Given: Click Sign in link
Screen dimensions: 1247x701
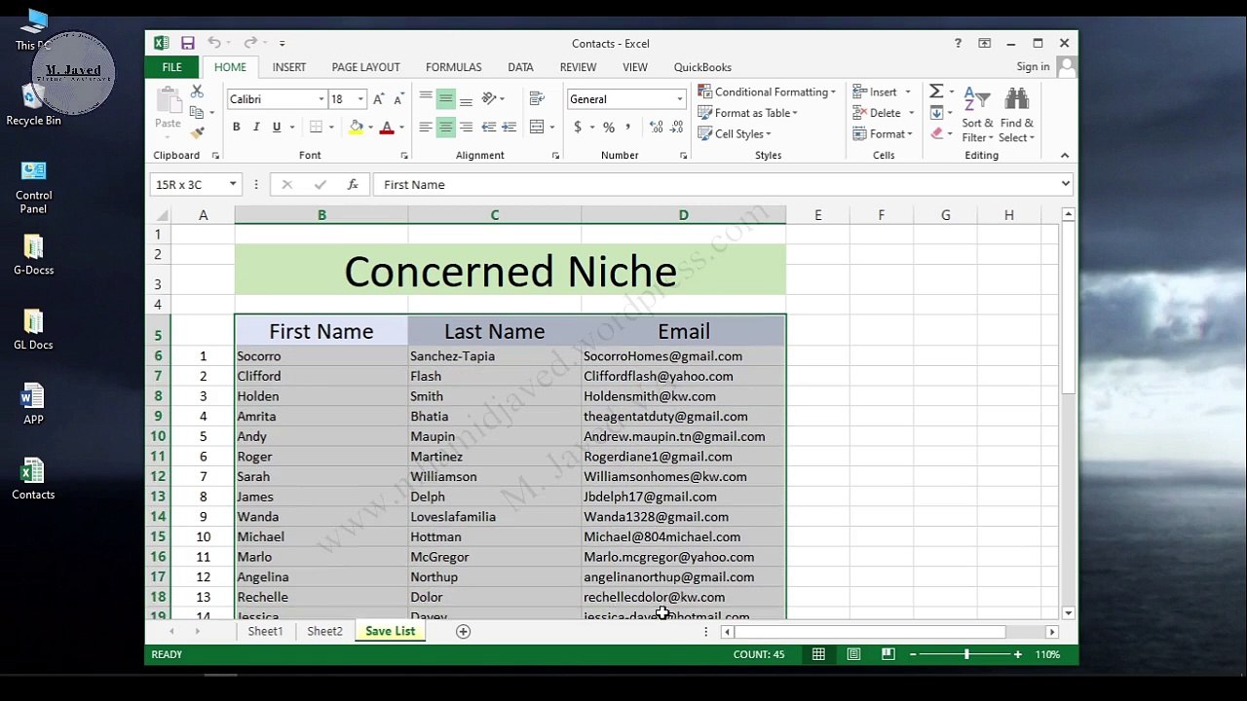Looking at the screenshot, I should 1033,67.
